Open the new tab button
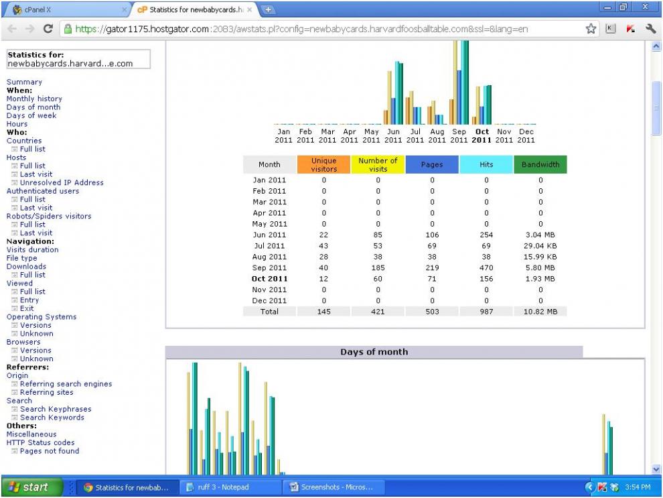Viewport: 663px width, 498px height. point(269,10)
